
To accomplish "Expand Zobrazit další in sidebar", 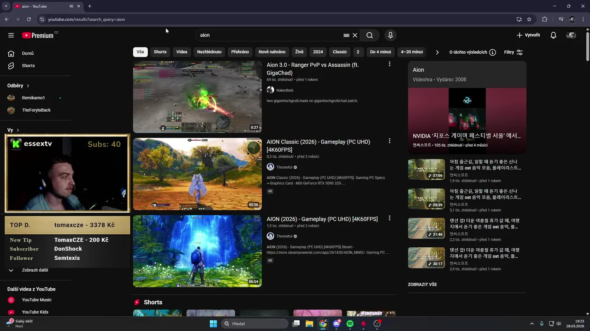I will 36,270.
